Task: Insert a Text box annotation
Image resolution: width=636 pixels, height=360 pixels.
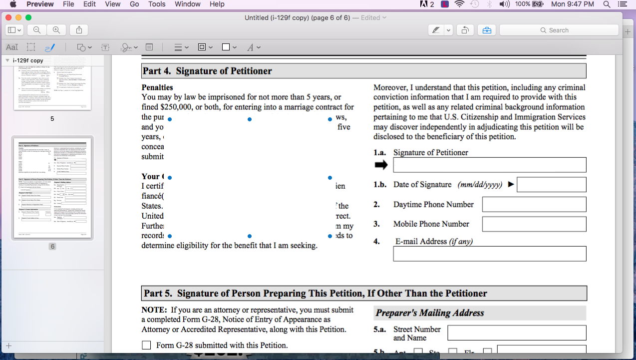Action: coord(105,47)
